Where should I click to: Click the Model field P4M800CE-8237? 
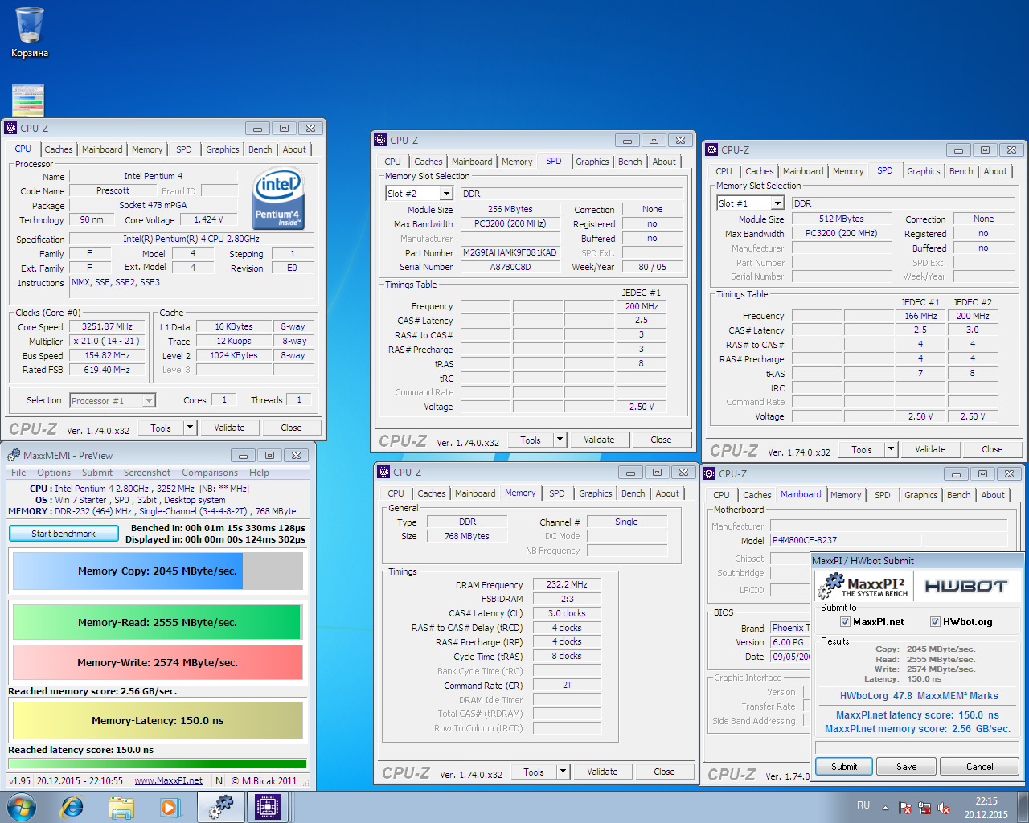pos(845,540)
